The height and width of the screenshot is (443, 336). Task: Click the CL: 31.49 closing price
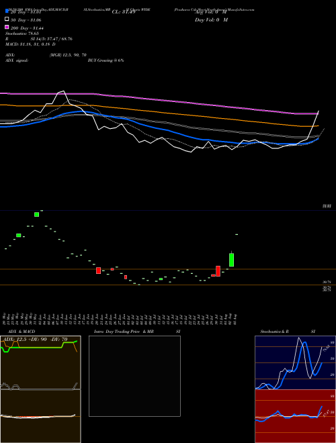(124, 12)
